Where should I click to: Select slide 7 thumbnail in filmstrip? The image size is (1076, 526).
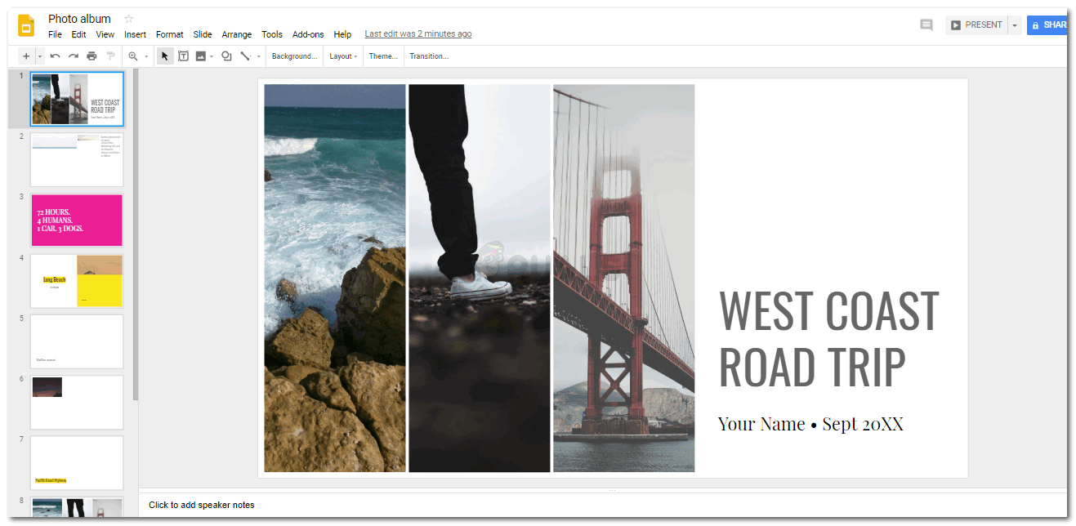pyautogui.click(x=77, y=462)
